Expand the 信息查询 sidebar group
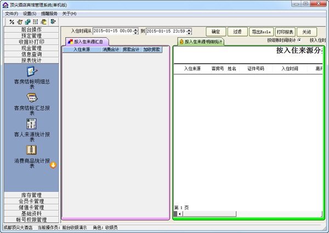Viewport: 329px width, 233px height. (31, 54)
